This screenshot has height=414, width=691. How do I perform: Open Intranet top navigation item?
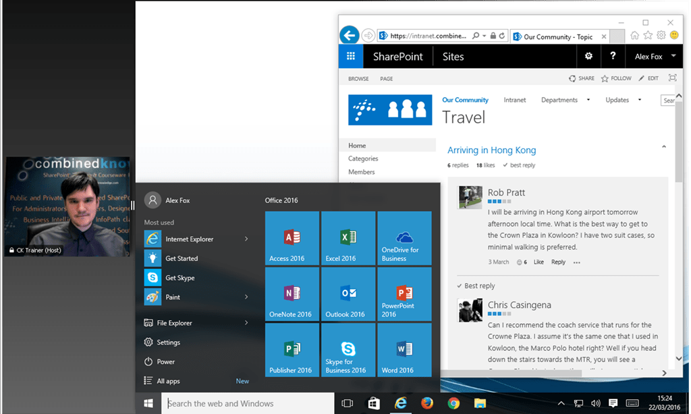coord(515,100)
